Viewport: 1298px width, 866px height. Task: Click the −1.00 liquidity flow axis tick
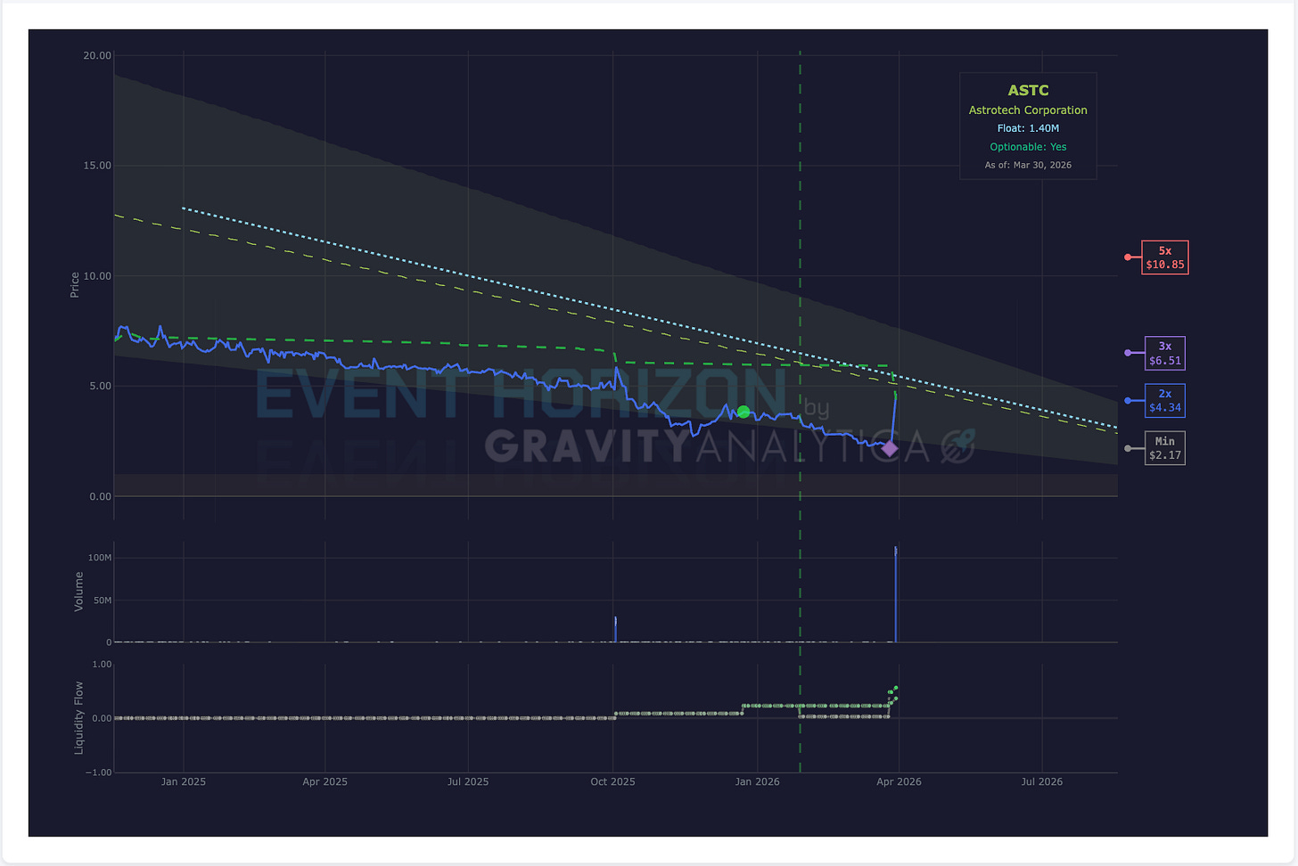pyautogui.click(x=99, y=772)
